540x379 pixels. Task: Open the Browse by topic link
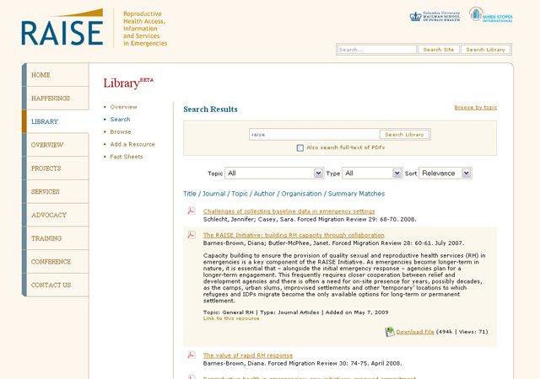tap(475, 107)
